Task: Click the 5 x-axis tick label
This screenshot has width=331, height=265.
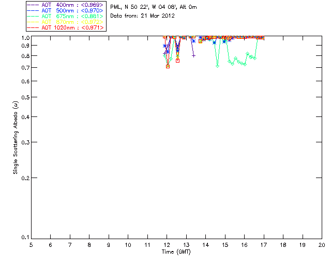Action: 31,245
